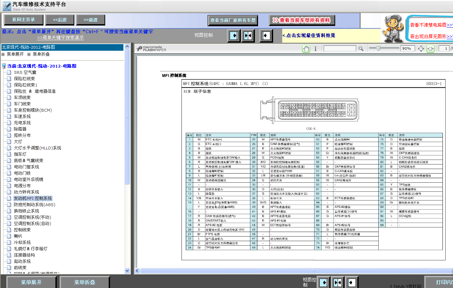Open the 若出现白屏无图形 link
The image size is (453, 288).
pyautogui.click(x=431, y=36)
